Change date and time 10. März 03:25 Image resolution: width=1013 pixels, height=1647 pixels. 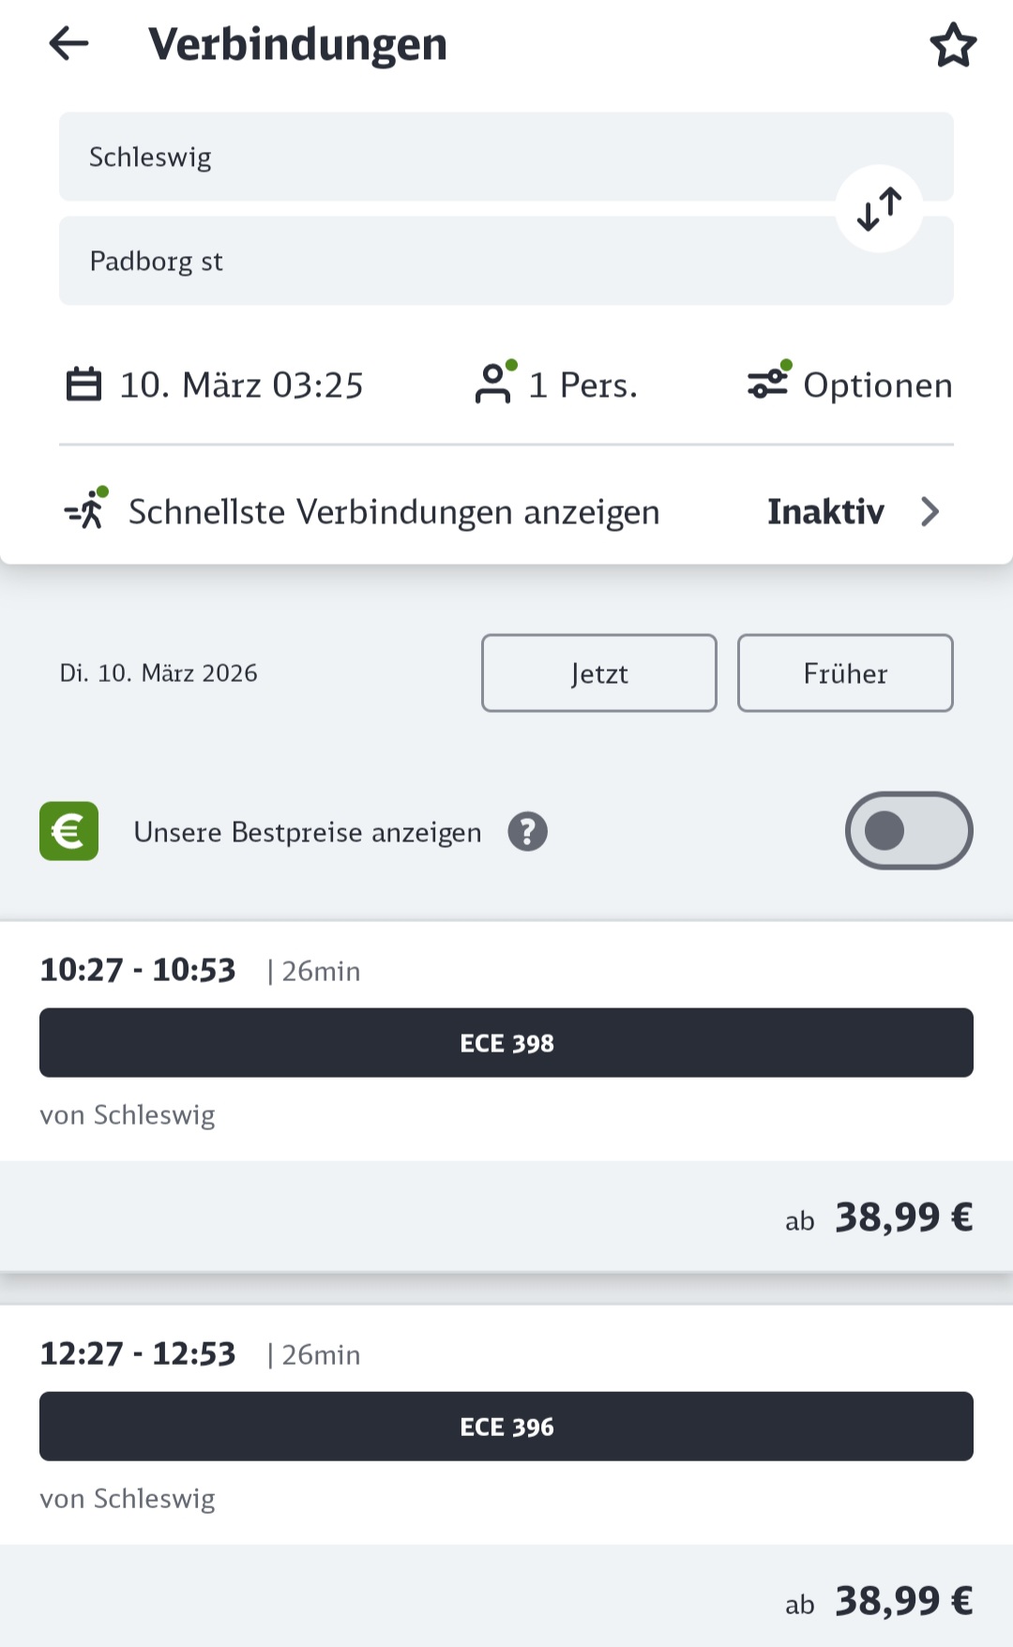click(x=241, y=385)
